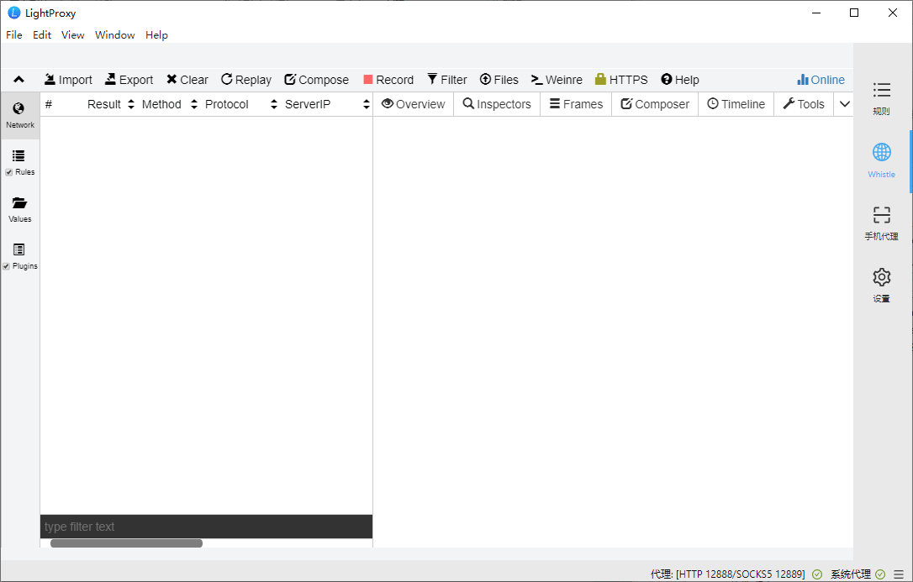
Task: Switch to the Tools tab
Action: click(804, 104)
